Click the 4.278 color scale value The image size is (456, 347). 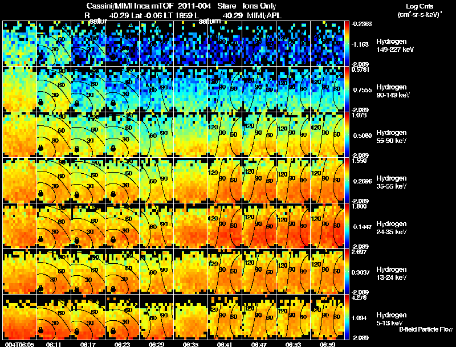coord(359,297)
